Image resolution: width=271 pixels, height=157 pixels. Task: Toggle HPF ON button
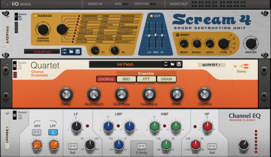pyautogui.click(x=37, y=132)
